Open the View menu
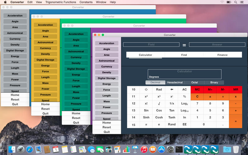The width and height of the screenshot is (248, 155). (x=39, y=2)
